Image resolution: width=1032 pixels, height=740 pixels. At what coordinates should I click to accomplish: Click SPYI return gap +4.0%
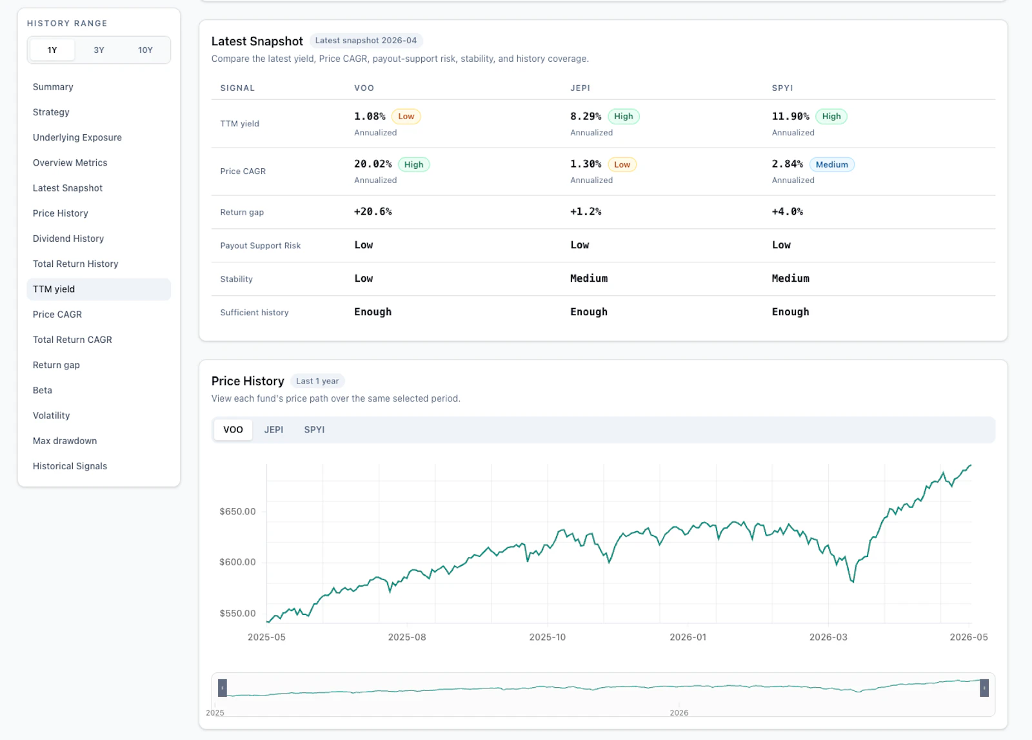click(x=788, y=212)
